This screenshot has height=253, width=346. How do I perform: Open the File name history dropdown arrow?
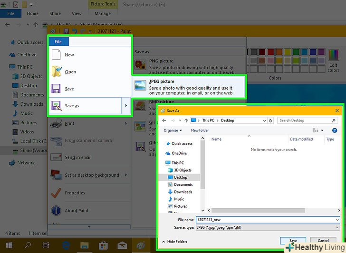(x=337, y=220)
